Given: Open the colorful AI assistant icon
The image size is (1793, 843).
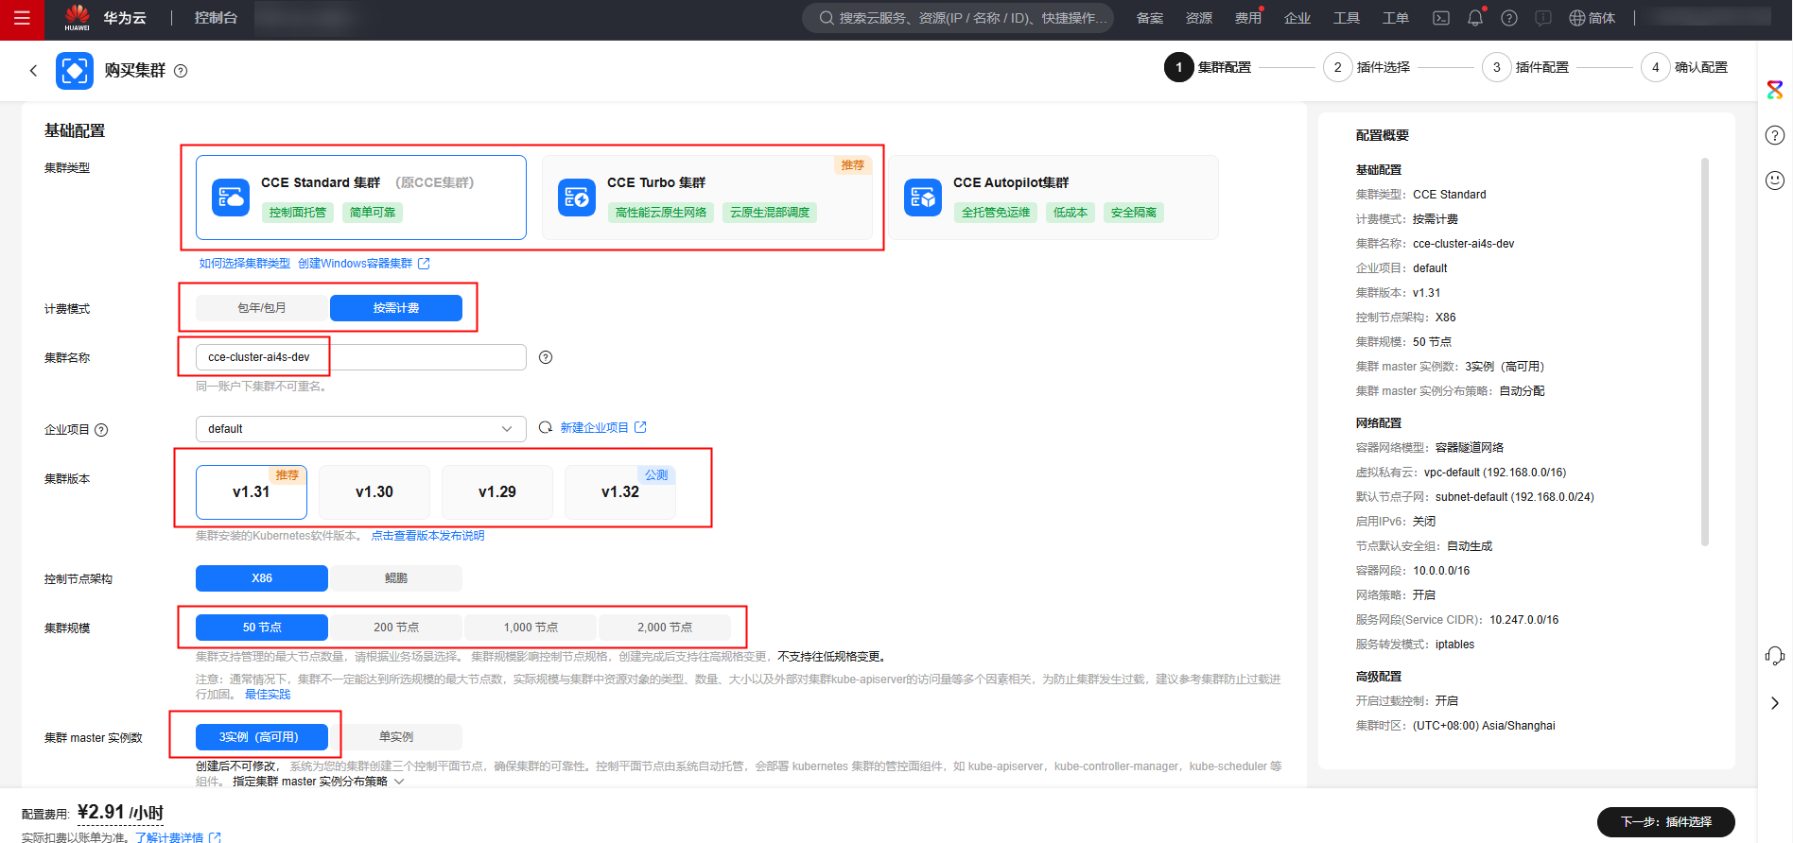Looking at the screenshot, I should (x=1775, y=91).
